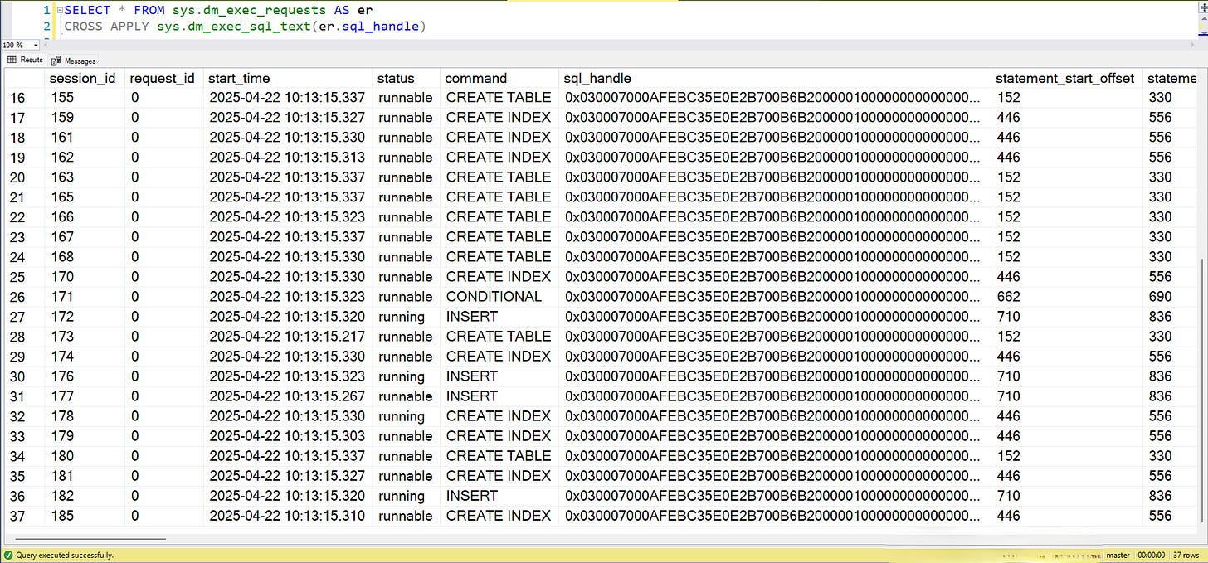Click the INSERT command for session 172
This screenshot has height=563, width=1208.
coord(499,317)
